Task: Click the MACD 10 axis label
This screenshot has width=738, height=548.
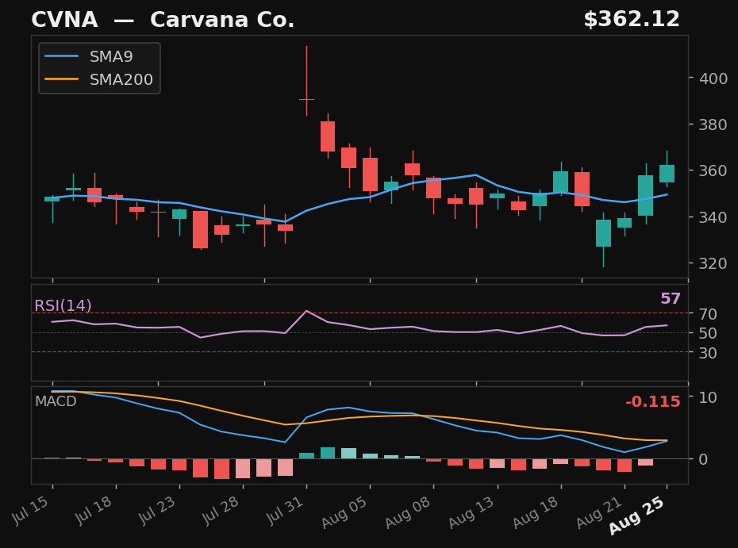Action: [x=708, y=397]
